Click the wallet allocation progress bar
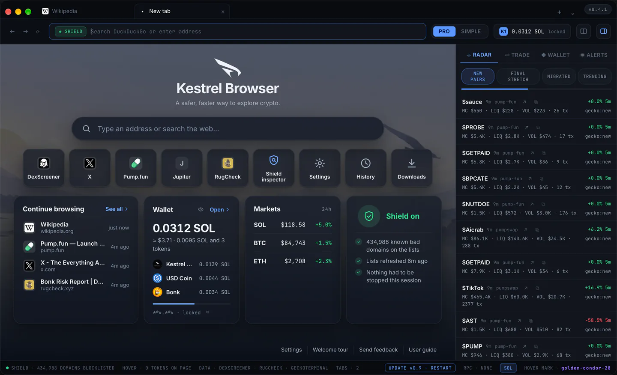This screenshot has height=375, width=617. [x=192, y=304]
